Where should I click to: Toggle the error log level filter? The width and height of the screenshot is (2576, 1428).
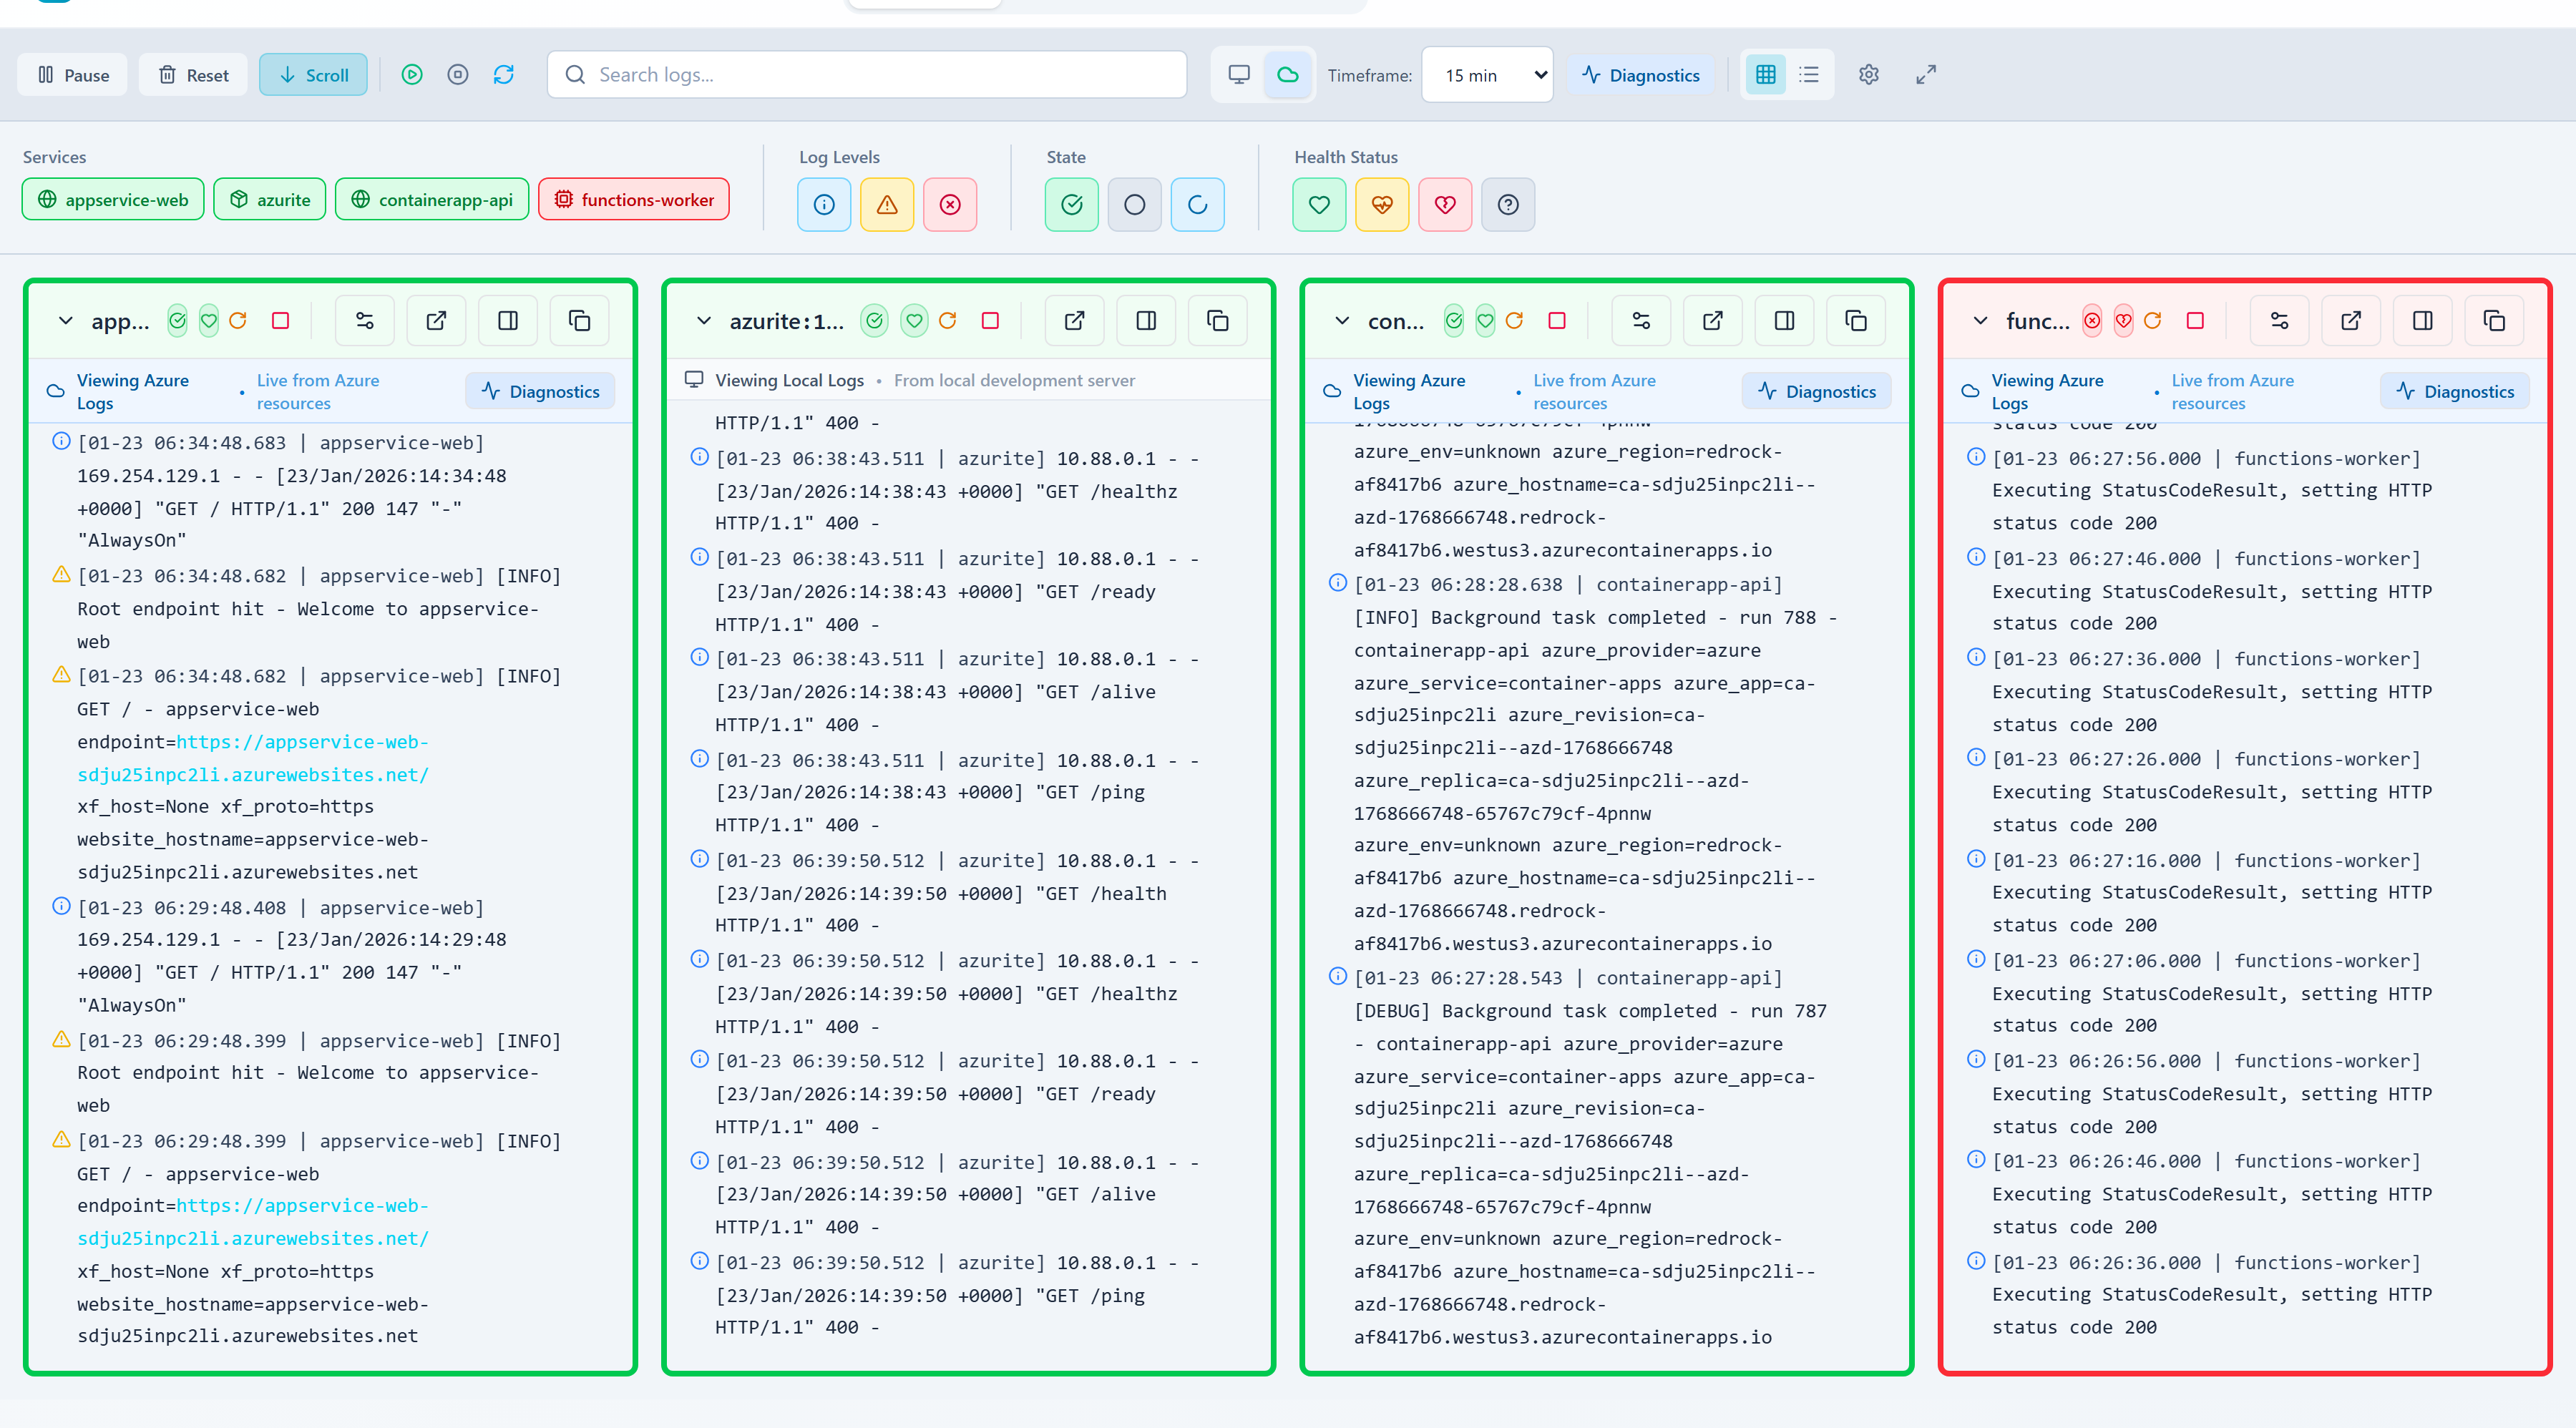[x=949, y=204]
